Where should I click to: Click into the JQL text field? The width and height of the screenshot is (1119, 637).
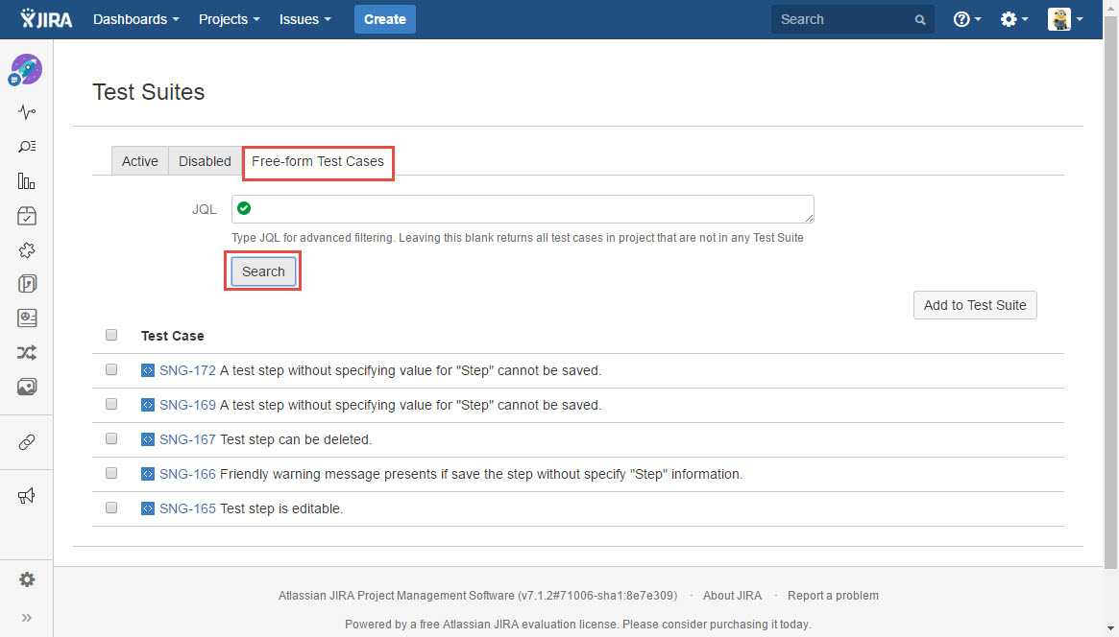pos(523,209)
